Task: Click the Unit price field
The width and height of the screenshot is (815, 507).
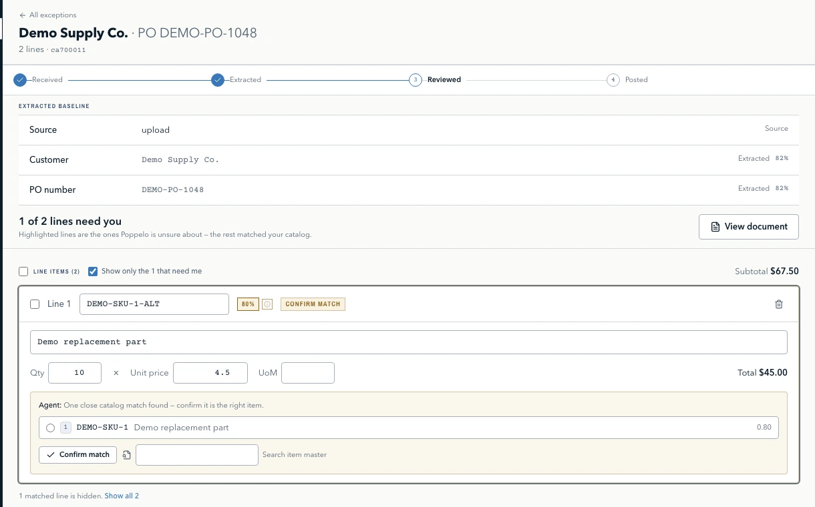Action: click(x=210, y=373)
